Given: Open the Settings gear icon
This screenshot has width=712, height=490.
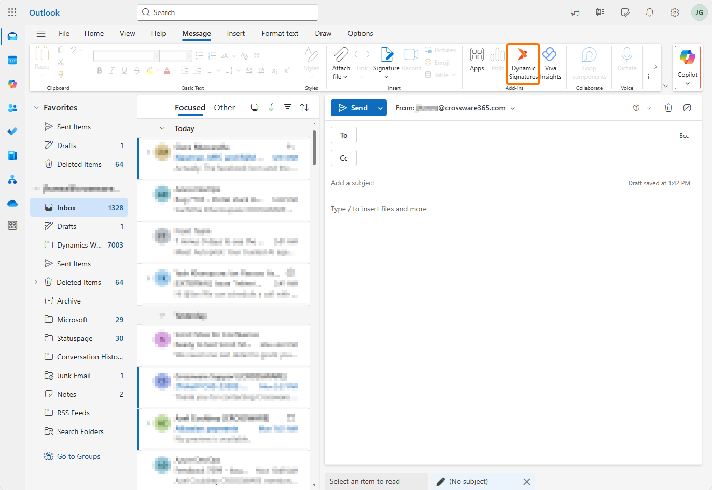Looking at the screenshot, I should pos(674,12).
